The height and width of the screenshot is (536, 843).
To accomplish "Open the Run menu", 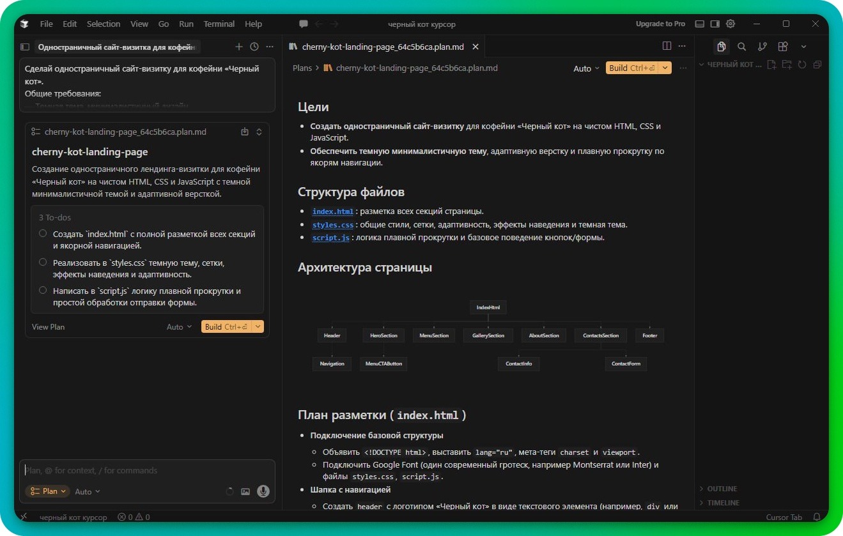I will [x=186, y=24].
